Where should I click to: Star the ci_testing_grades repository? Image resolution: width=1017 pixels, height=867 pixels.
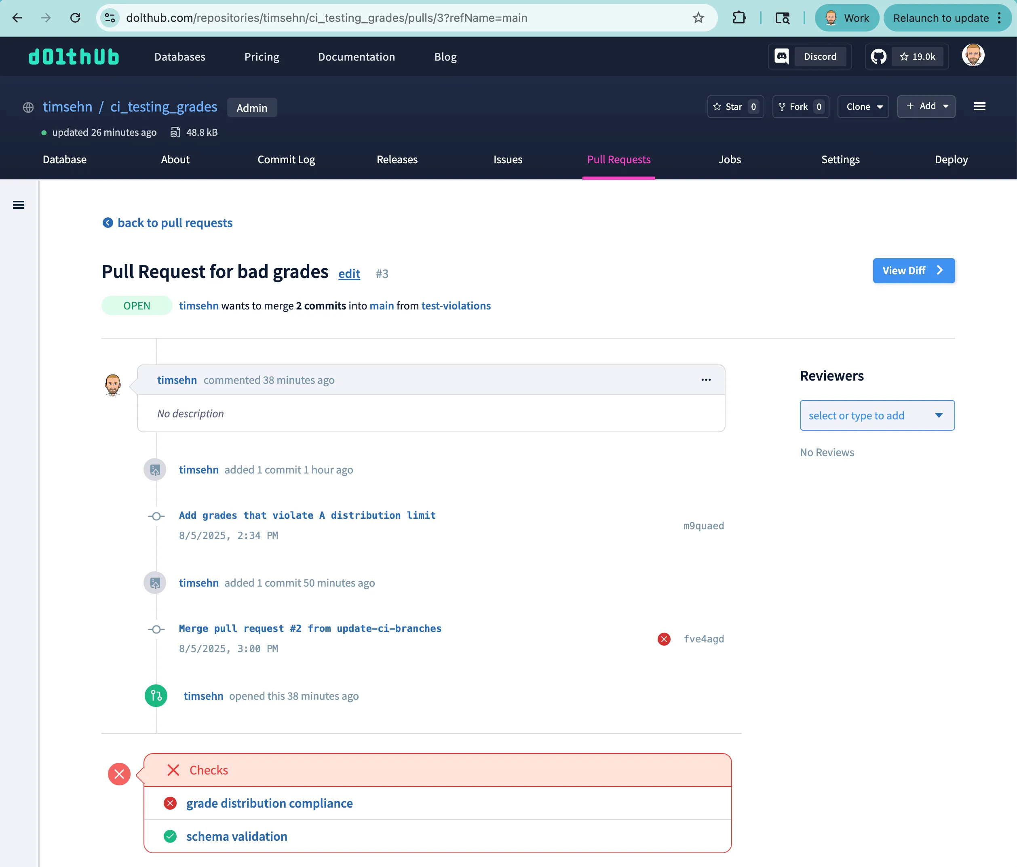pos(735,107)
